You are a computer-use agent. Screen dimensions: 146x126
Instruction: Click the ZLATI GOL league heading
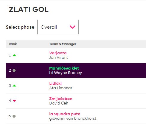point(29,10)
